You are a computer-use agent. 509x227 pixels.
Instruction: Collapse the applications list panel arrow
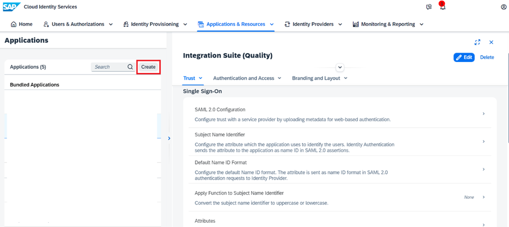(x=169, y=138)
